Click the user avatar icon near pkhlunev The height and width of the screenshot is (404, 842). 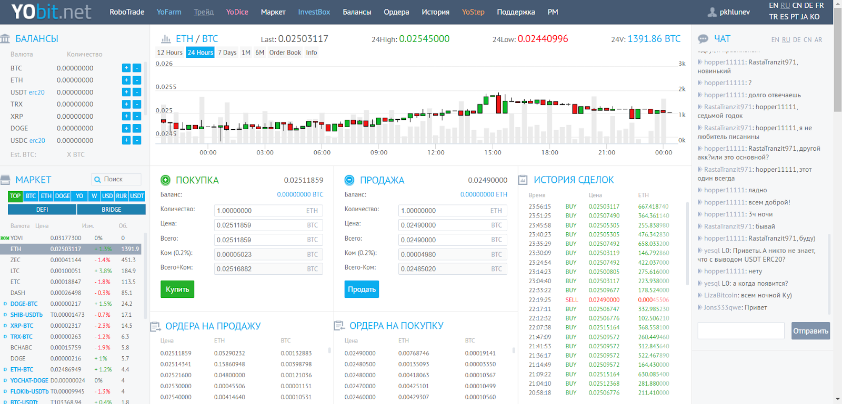(713, 12)
